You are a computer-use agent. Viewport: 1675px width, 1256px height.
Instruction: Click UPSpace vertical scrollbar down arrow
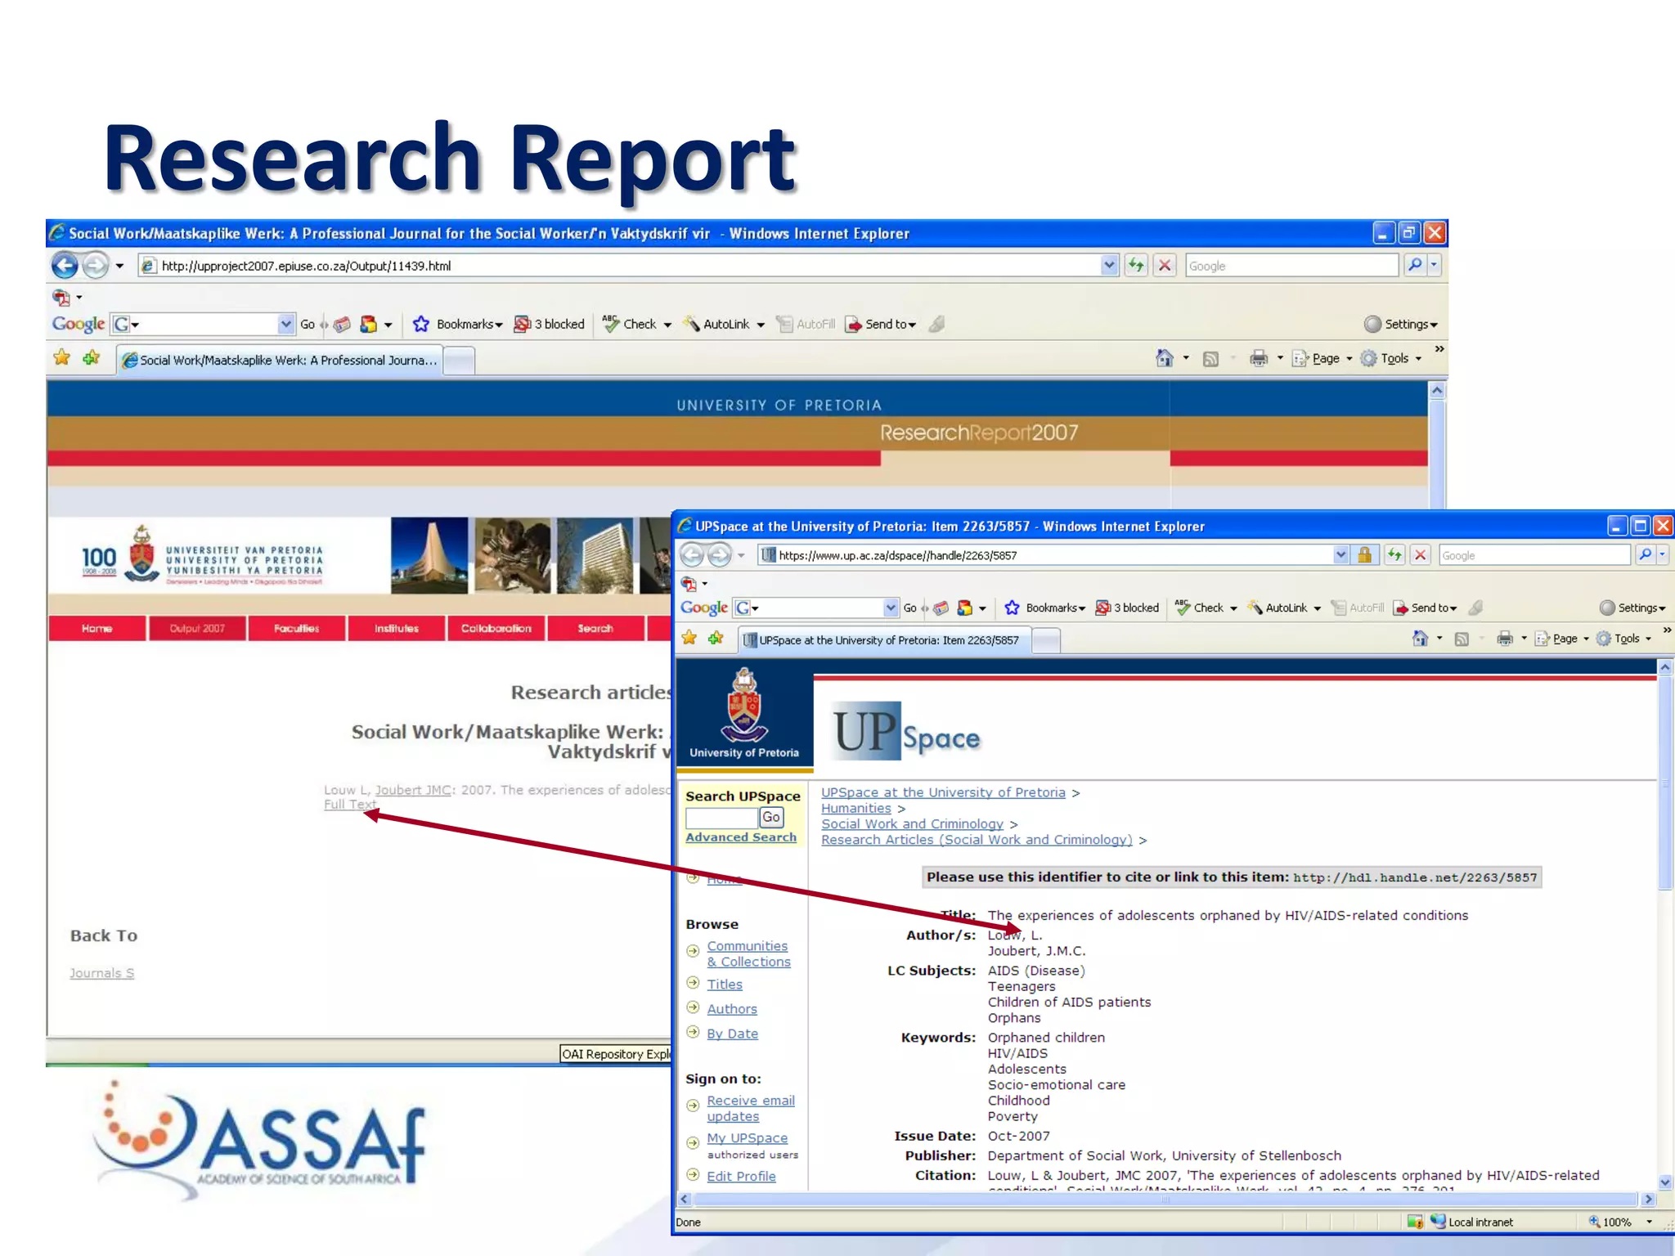pyautogui.click(x=1665, y=1182)
